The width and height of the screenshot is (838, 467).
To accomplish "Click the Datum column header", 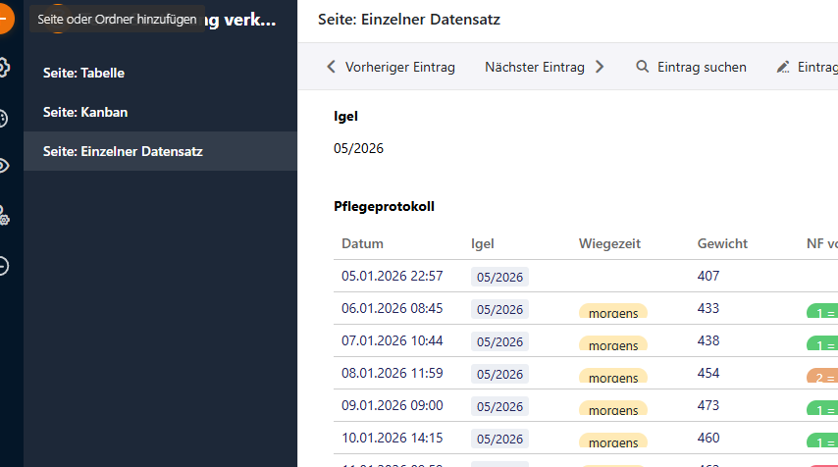I will [362, 243].
